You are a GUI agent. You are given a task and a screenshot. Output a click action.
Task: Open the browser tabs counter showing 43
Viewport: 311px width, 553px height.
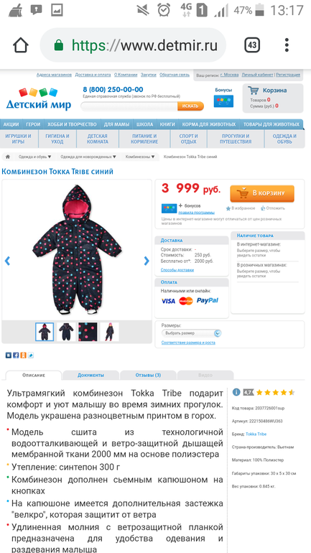click(252, 45)
